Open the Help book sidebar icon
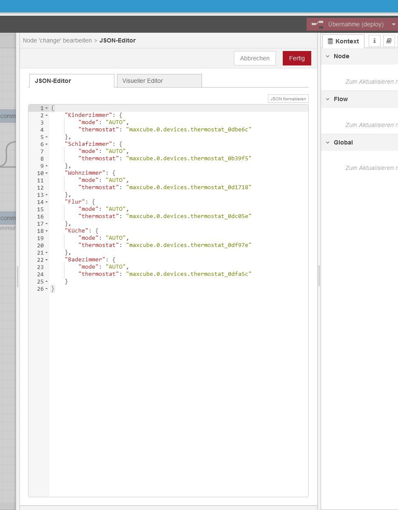 (x=389, y=41)
